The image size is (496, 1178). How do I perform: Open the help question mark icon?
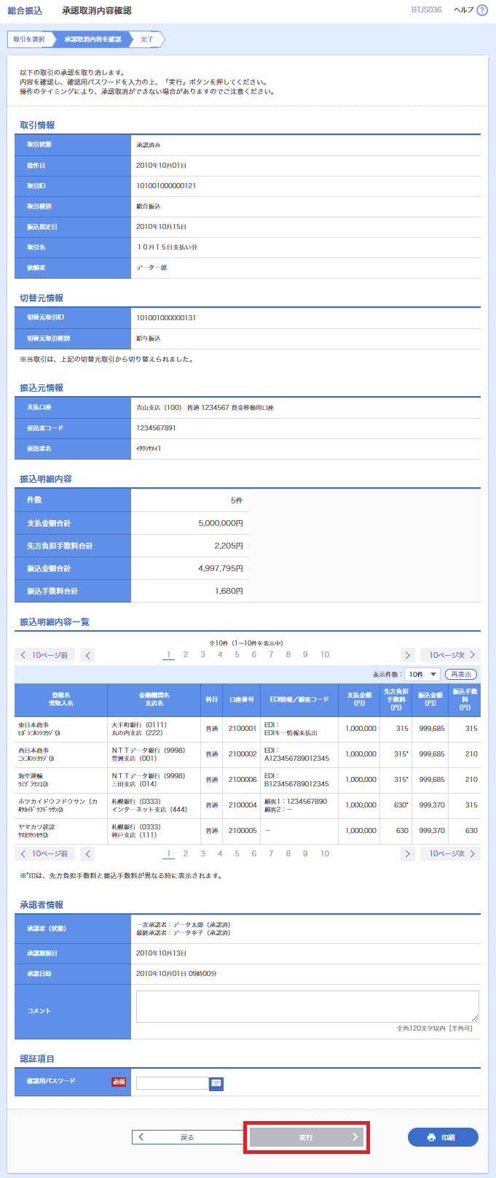point(481,10)
